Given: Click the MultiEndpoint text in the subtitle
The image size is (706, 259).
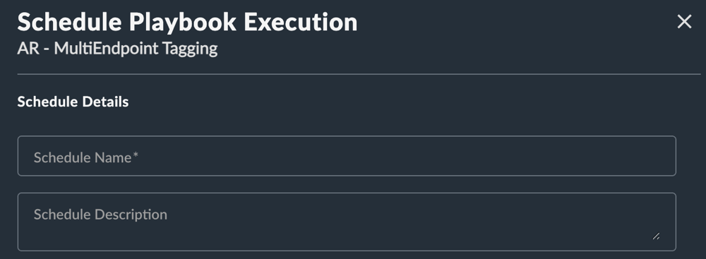Looking at the screenshot, I should click(x=107, y=48).
